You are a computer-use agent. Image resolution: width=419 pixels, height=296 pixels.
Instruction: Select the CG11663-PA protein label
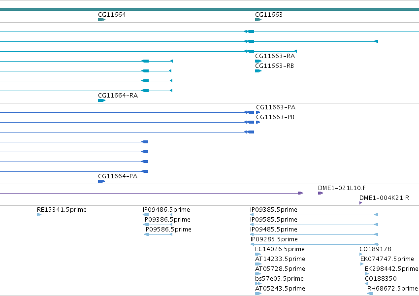(x=276, y=107)
